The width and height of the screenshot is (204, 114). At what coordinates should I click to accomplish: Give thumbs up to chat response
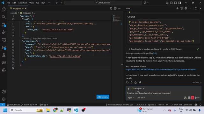tap(136, 82)
